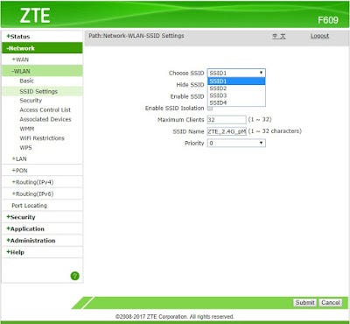Expand the Application menu section
The width and height of the screenshot is (350, 324).
[25, 229]
